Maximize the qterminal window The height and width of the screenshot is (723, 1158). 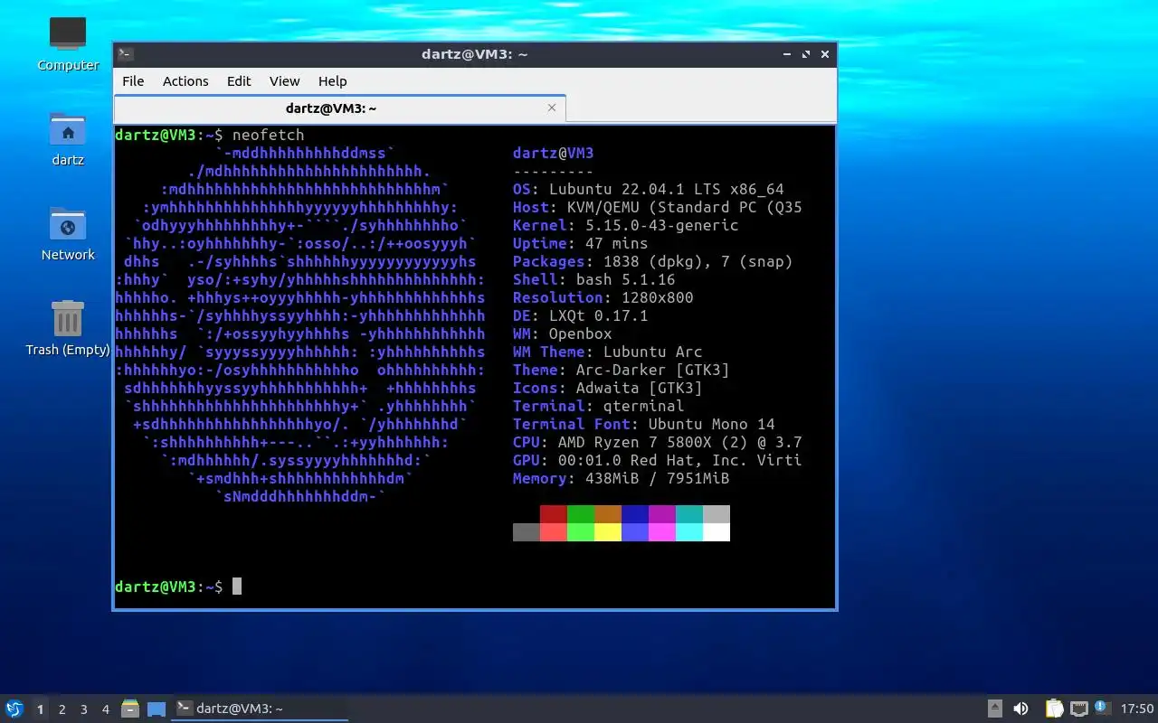point(806,54)
